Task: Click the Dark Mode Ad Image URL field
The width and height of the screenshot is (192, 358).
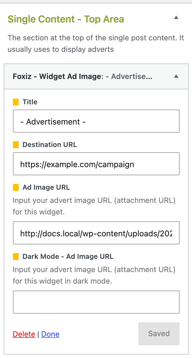Action: (96, 302)
